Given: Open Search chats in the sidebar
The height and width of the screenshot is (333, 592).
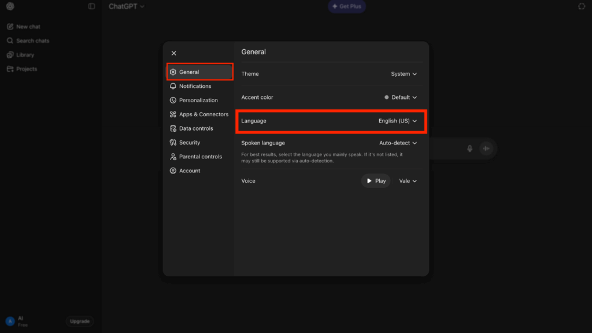Looking at the screenshot, I should click(32, 41).
